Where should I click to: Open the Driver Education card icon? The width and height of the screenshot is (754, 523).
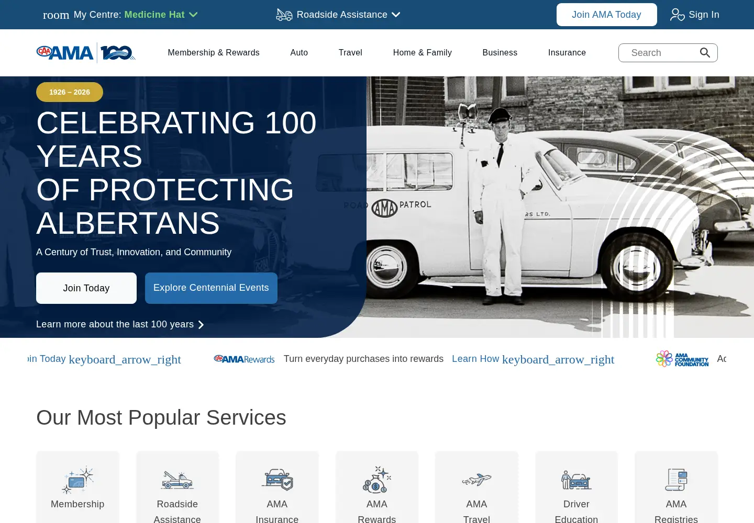point(576,480)
